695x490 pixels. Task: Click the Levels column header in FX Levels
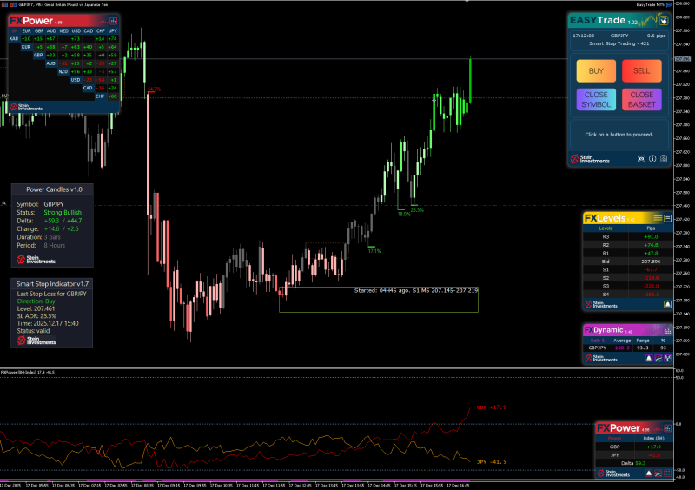(x=606, y=228)
